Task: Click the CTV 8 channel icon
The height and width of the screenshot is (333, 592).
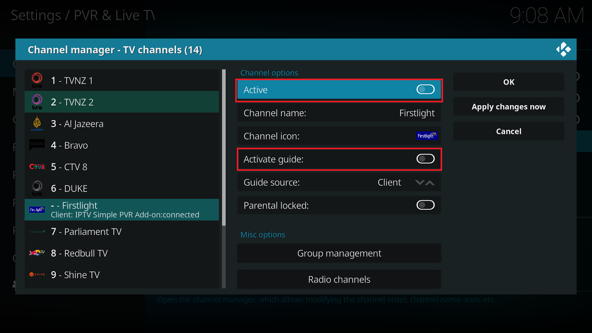Action: [37, 166]
